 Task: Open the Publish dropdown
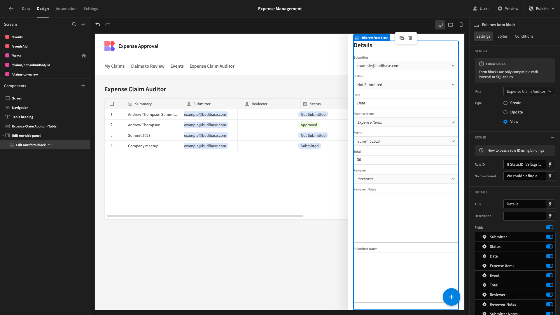tap(542, 9)
